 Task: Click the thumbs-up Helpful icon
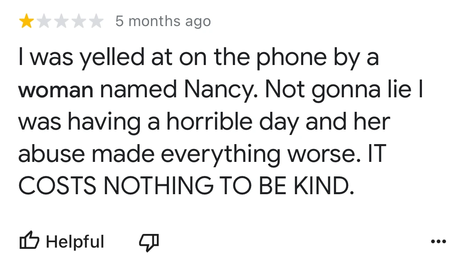(29, 241)
